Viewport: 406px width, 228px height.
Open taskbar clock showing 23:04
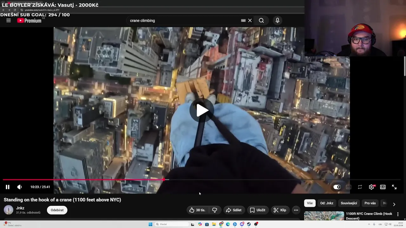398,224
